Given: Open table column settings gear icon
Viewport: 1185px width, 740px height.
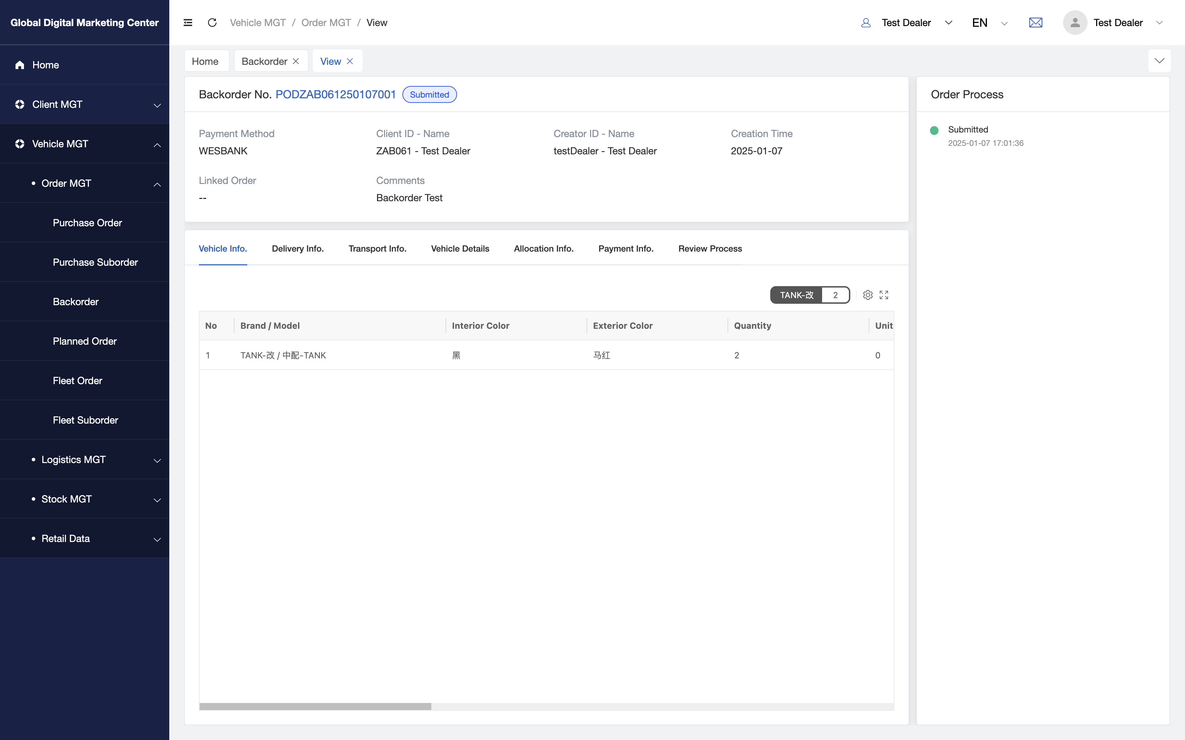Looking at the screenshot, I should [868, 295].
